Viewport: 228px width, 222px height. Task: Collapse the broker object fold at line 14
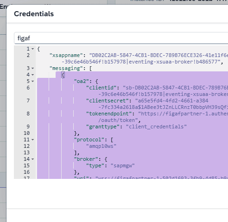coord(32,159)
